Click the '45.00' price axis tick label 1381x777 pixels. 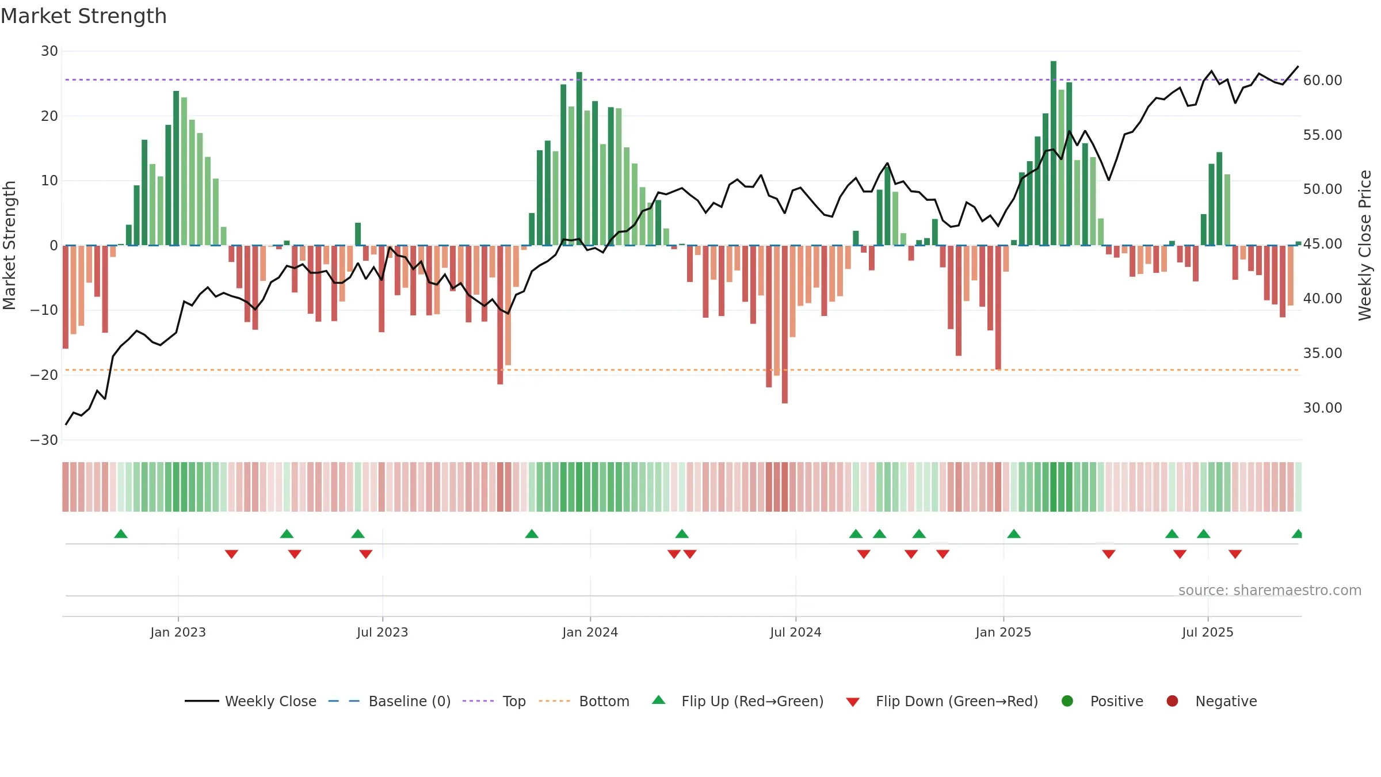(1323, 244)
